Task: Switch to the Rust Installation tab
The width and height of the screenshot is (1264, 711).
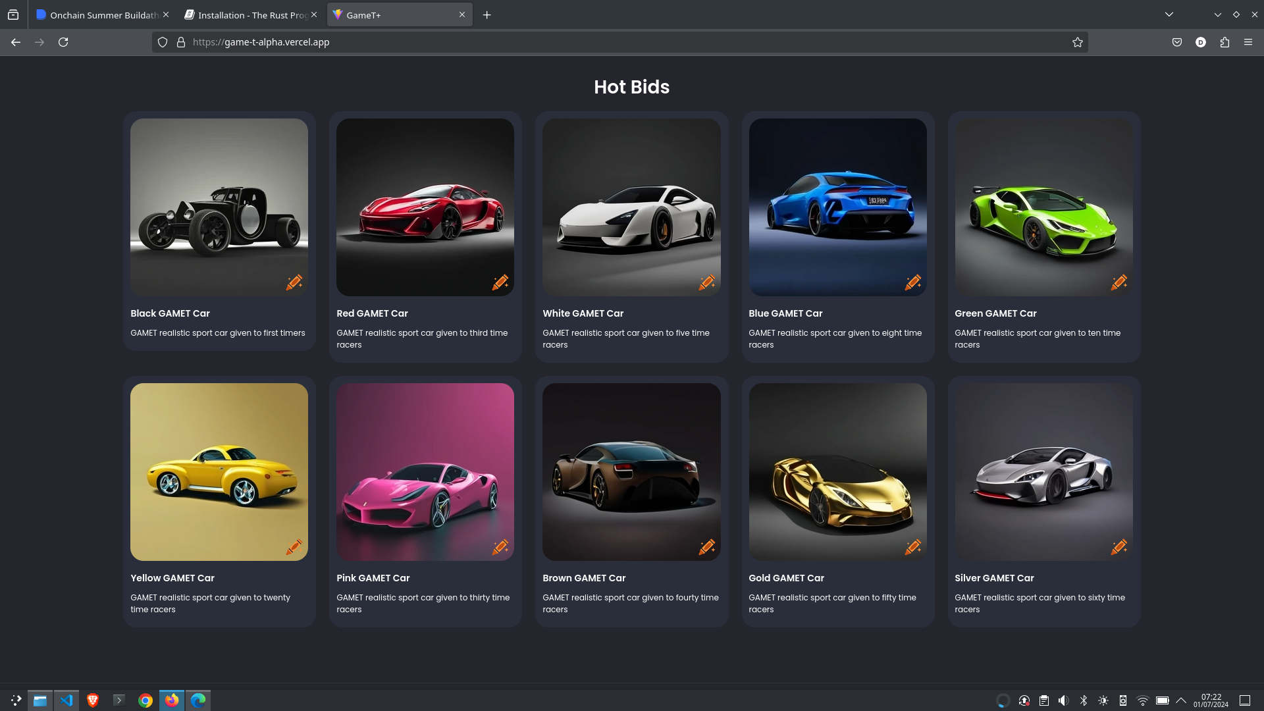Action: pos(247,14)
